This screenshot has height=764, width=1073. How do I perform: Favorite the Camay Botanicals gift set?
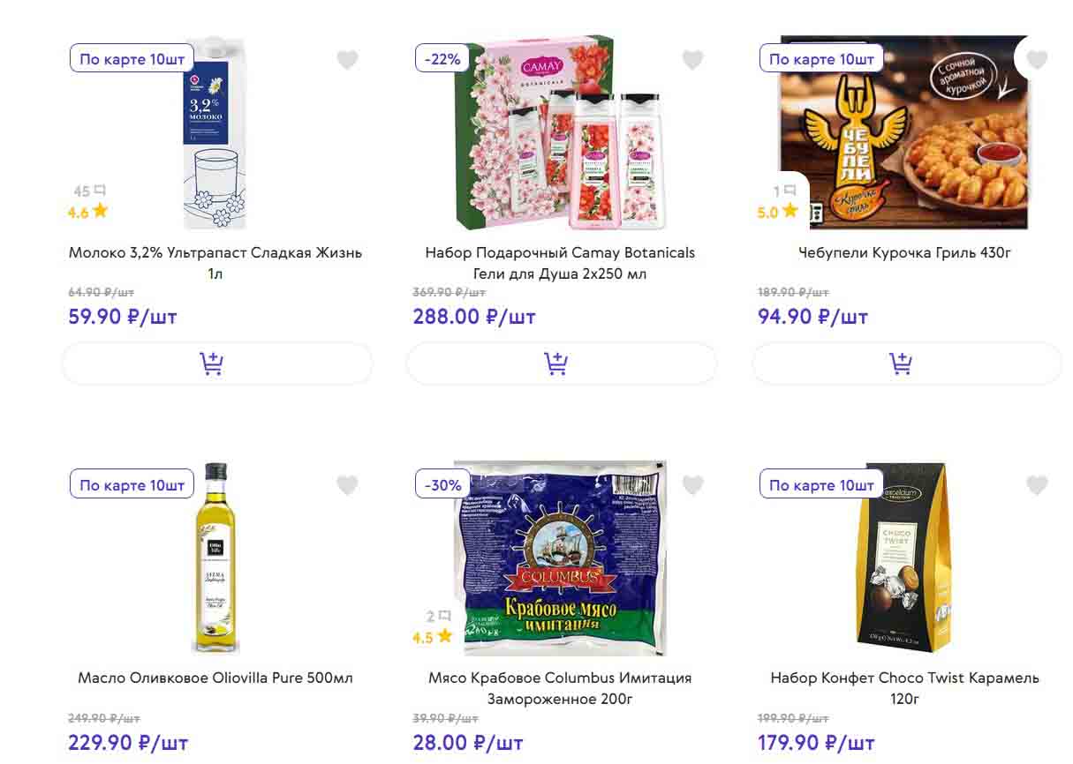click(692, 60)
